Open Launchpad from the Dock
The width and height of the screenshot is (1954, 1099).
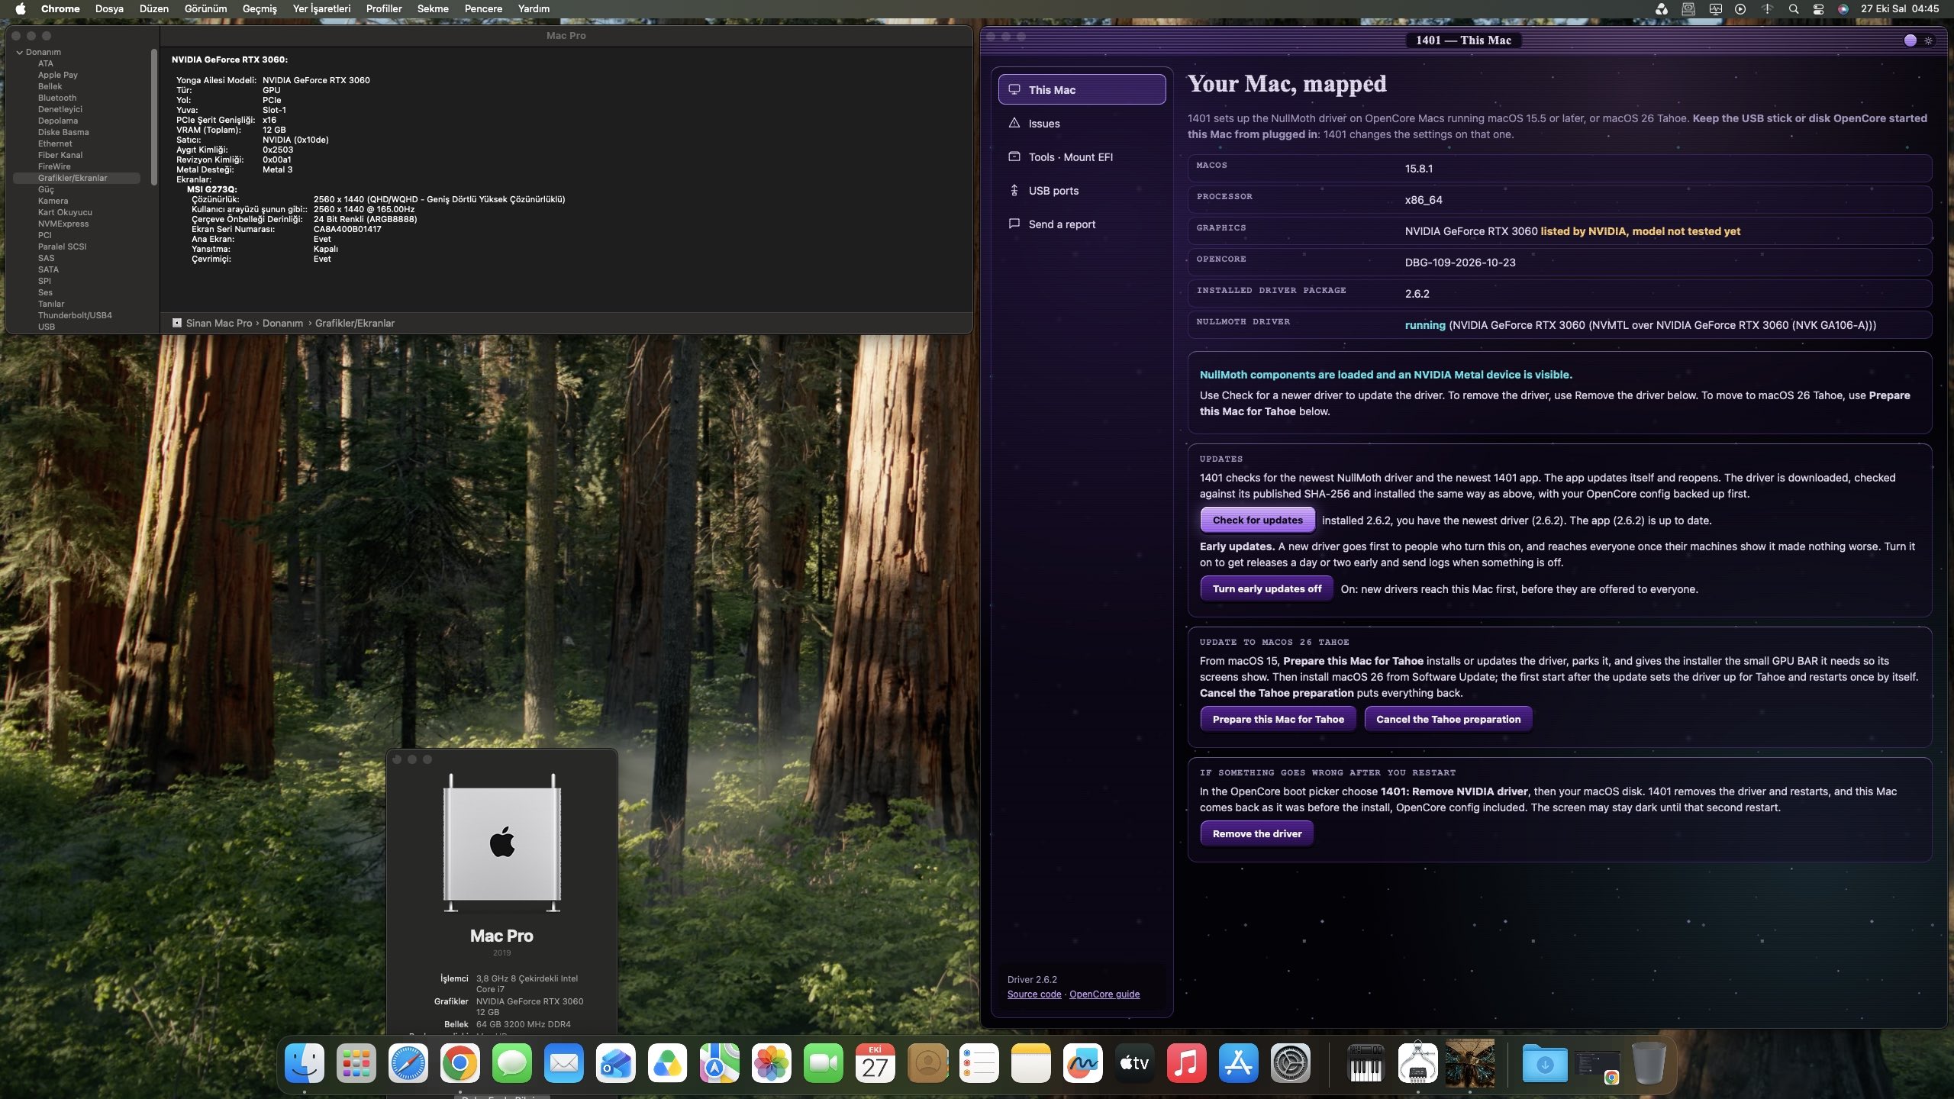point(356,1062)
